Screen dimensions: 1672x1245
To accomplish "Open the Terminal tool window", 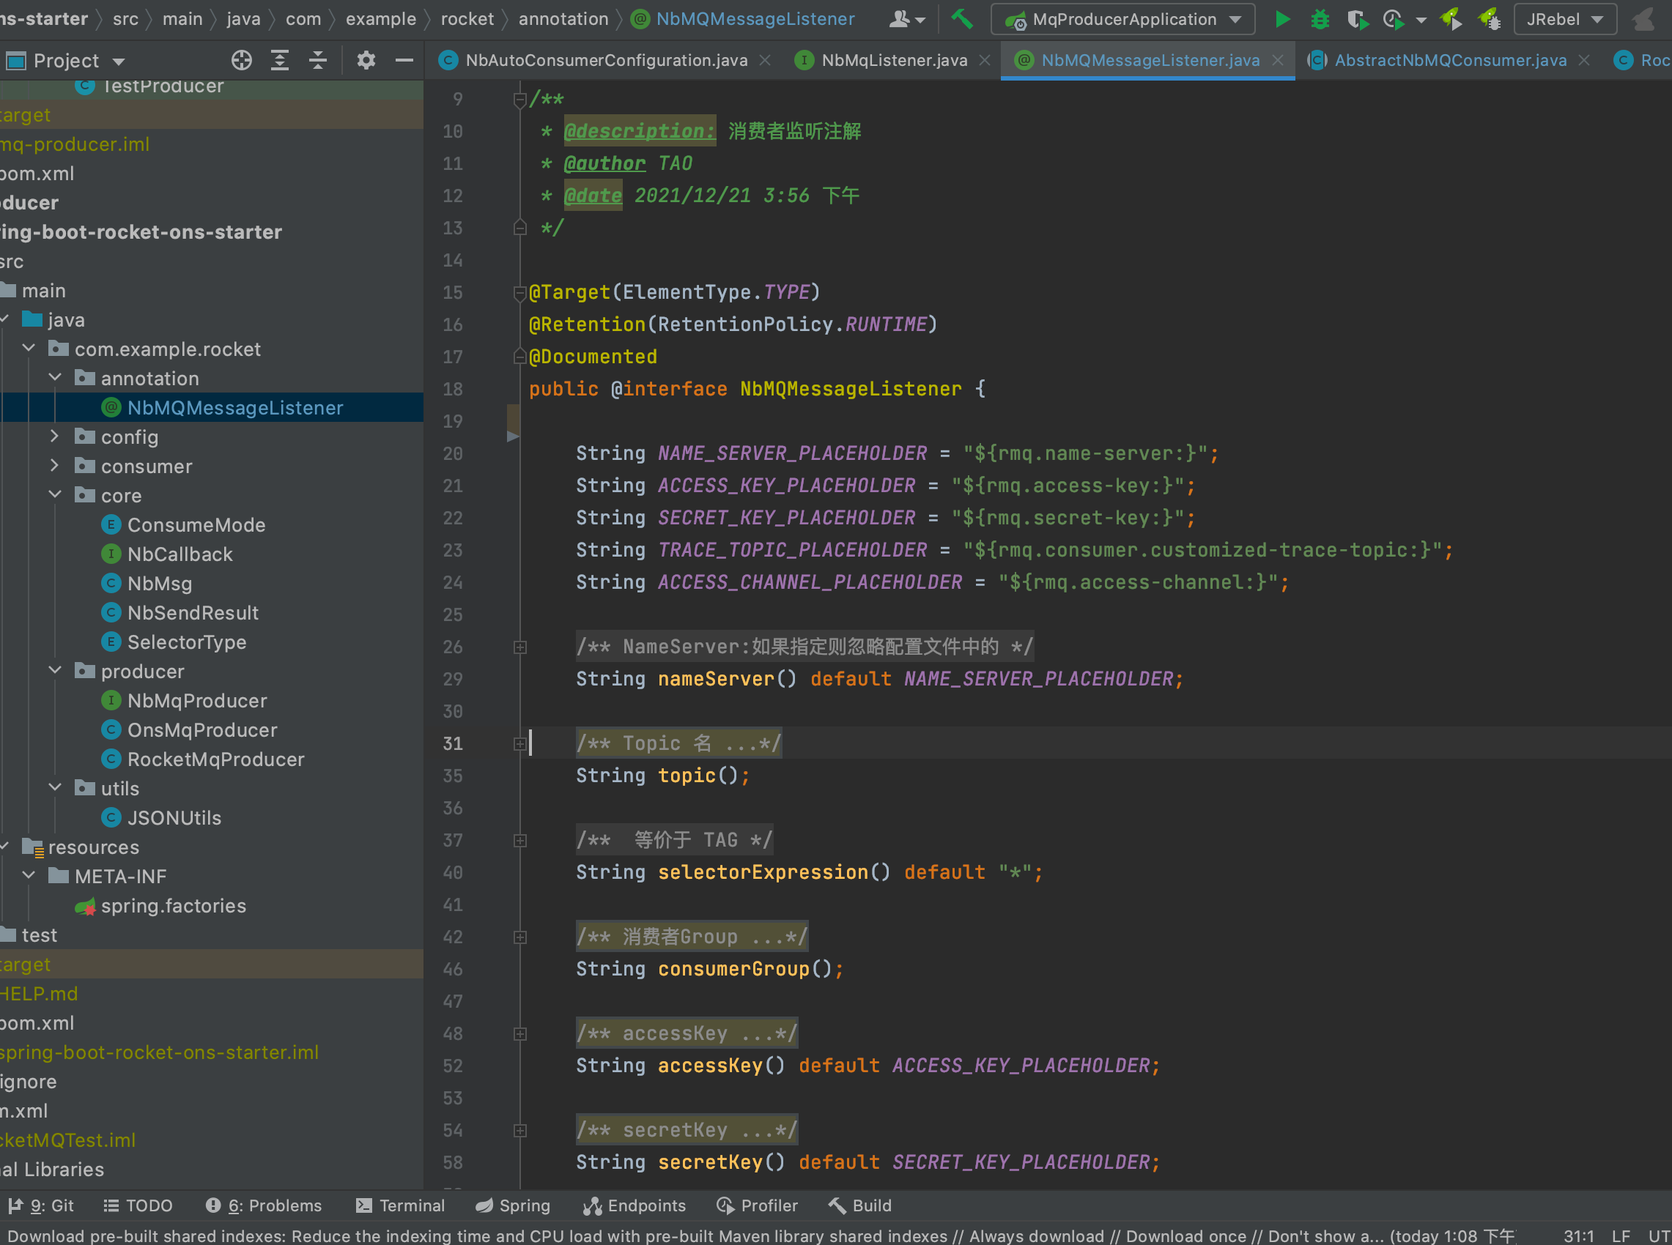I will (x=400, y=1205).
